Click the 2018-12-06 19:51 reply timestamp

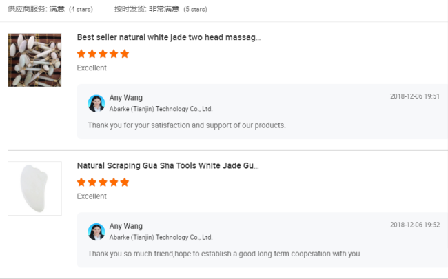pyautogui.click(x=415, y=96)
